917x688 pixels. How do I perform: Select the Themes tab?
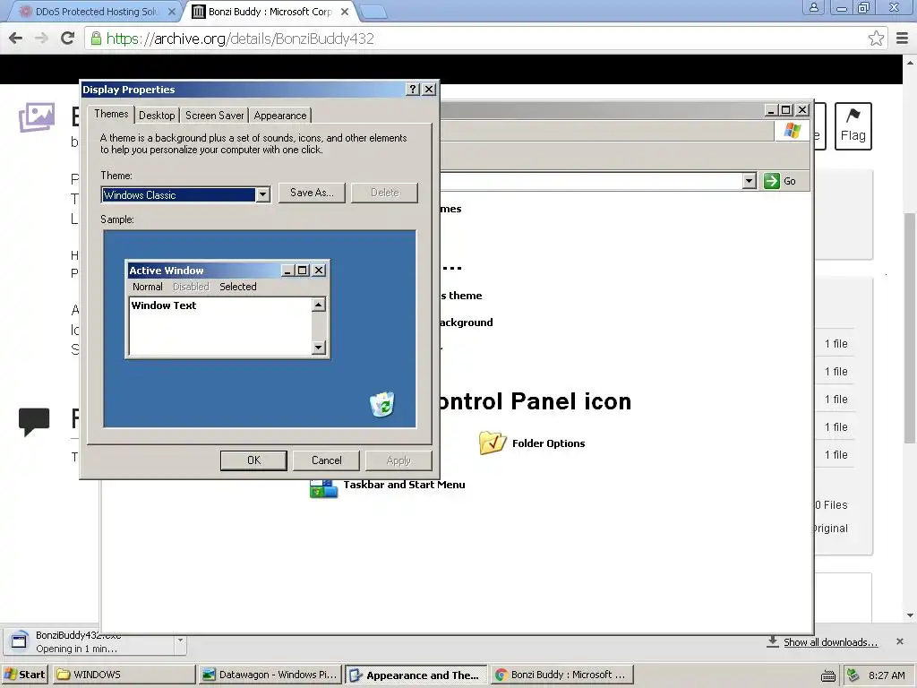tap(111, 114)
